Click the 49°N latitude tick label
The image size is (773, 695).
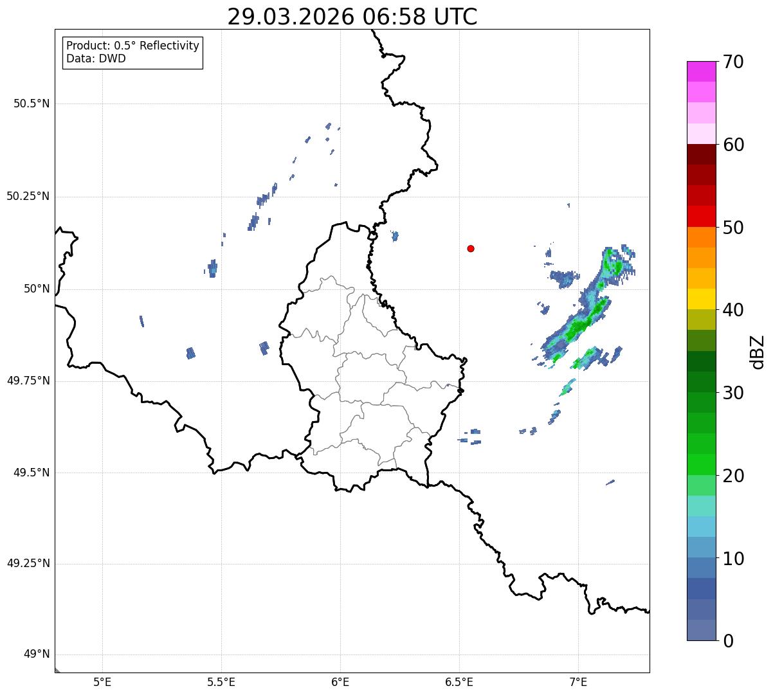[37, 654]
